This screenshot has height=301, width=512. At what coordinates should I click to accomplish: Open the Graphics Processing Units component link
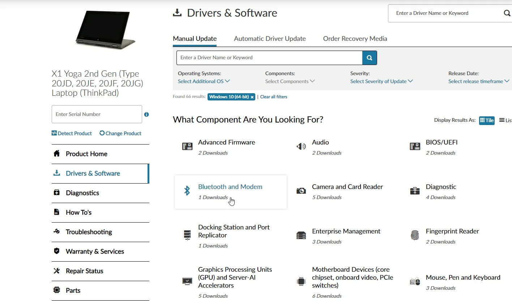(x=235, y=278)
